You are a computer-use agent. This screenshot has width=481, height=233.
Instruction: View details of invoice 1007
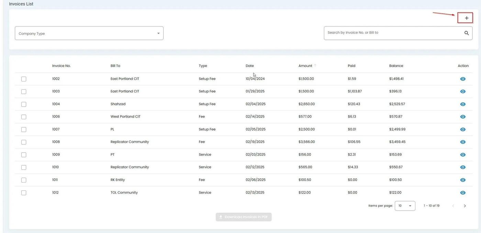(x=462, y=130)
